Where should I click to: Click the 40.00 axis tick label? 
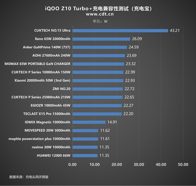point(161,164)
